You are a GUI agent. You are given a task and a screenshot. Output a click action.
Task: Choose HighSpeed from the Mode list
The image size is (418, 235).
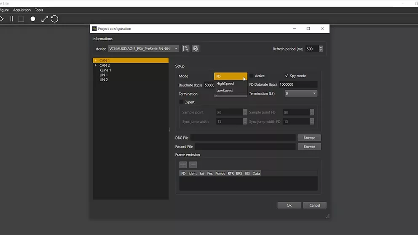pos(225,84)
